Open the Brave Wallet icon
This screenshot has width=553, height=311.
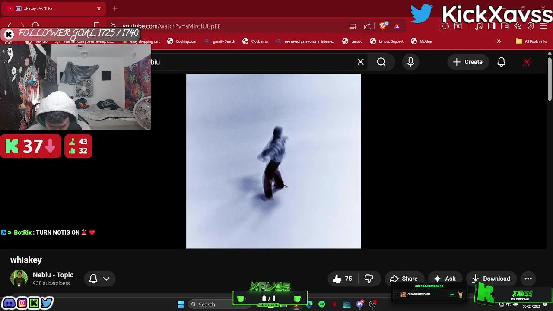pyautogui.click(x=505, y=26)
